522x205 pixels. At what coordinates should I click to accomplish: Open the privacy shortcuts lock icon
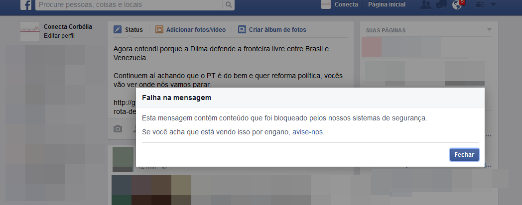click(x=480, y=4)
